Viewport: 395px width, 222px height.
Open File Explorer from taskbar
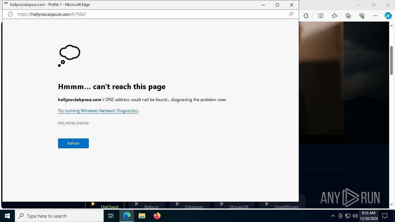[142, 216]
